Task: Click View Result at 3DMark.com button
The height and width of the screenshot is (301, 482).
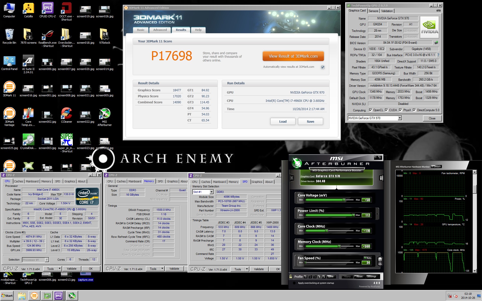Action: tap(293, 56)
